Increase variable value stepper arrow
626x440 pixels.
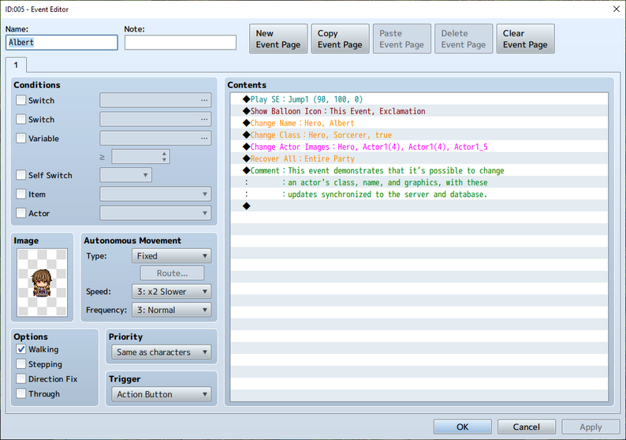tap(164, 154)
